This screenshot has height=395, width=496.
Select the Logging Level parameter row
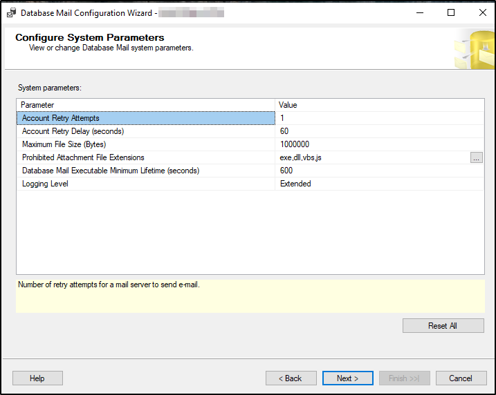coord(145,184)
